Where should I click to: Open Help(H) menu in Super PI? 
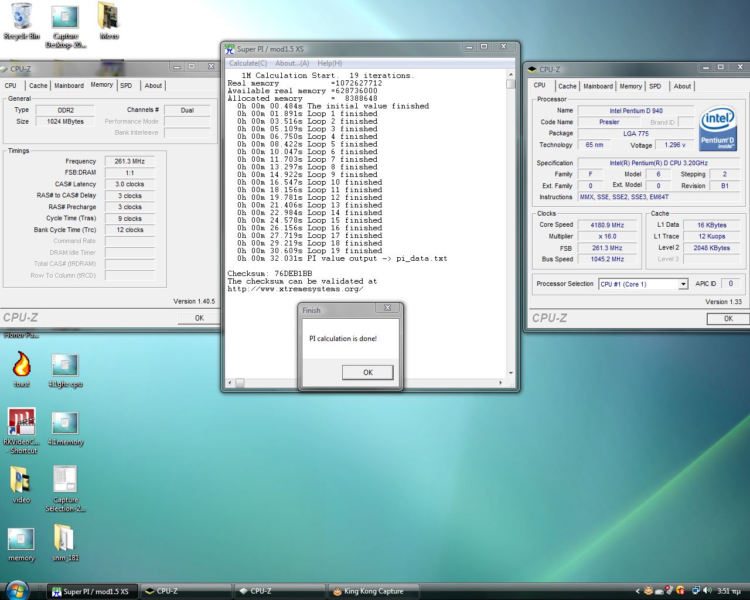click(x=329, y=63)
